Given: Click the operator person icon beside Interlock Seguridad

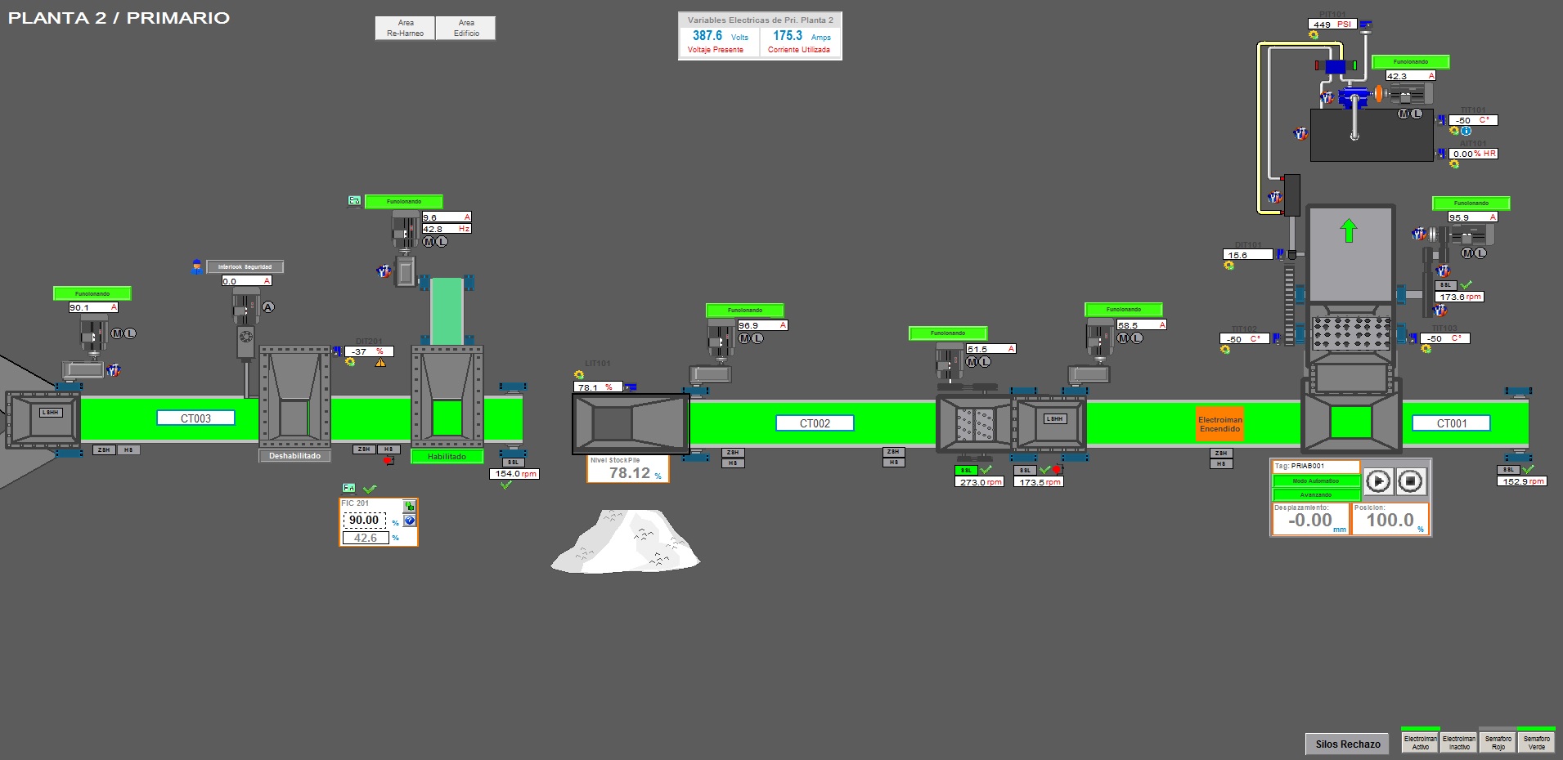Looking at the screenshot, I should coord(196,266).
